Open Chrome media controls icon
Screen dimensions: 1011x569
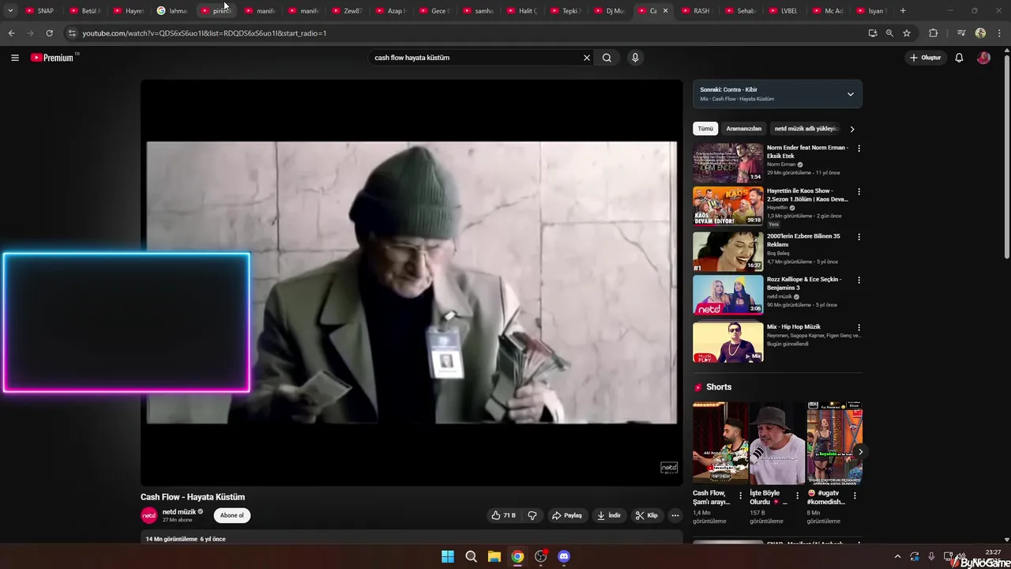click(x=961, y=33)
